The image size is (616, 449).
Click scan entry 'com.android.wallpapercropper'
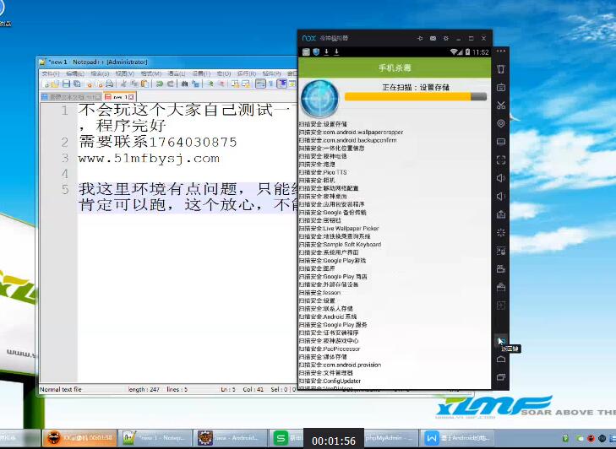tap(352, 133)
